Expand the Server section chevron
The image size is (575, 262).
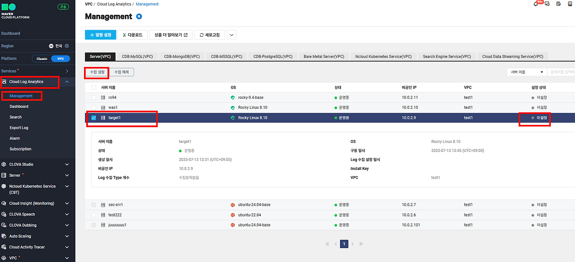(x=67, y=175)
